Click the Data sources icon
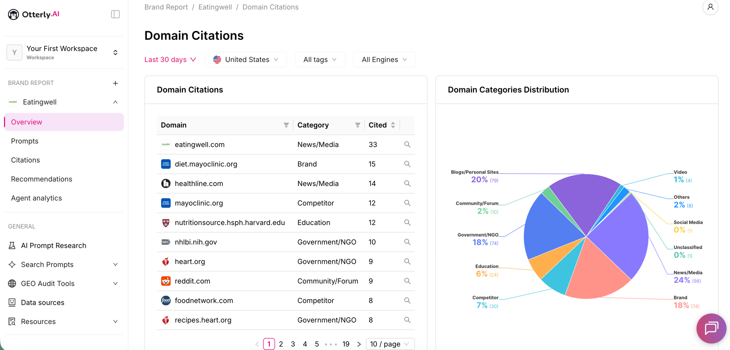The width and height of the screenshot is (730, 350). point(12,302)
